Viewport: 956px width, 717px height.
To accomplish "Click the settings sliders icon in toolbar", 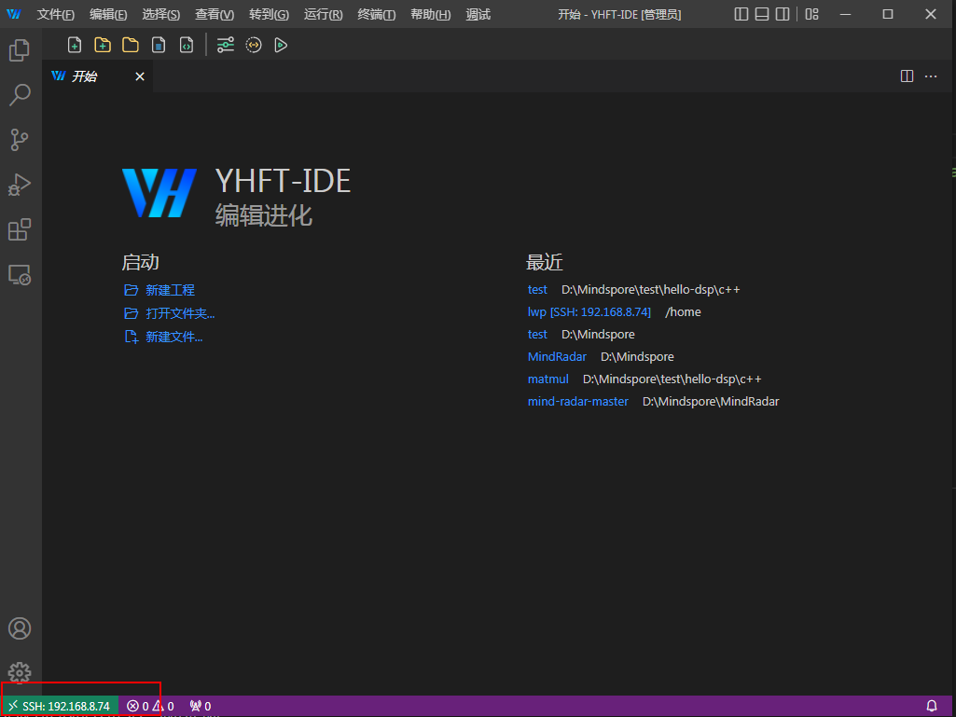I will coord(225,45).
